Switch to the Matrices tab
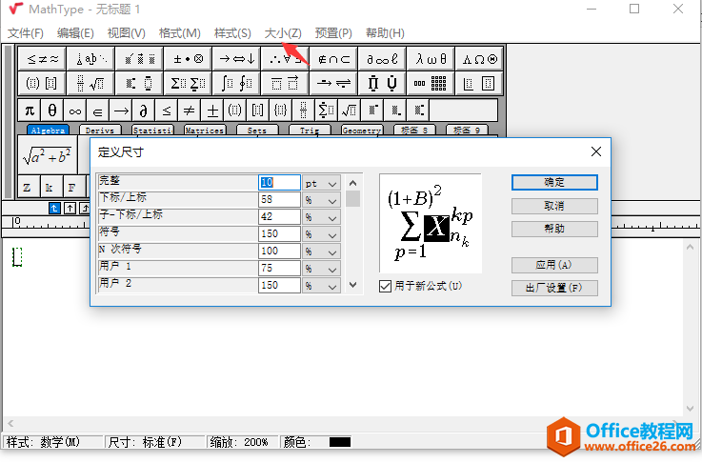Viewport: 702px width, 463px height. [204, 131]
